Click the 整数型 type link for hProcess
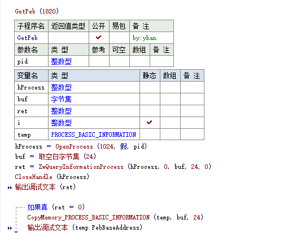 tap(61, 87)
